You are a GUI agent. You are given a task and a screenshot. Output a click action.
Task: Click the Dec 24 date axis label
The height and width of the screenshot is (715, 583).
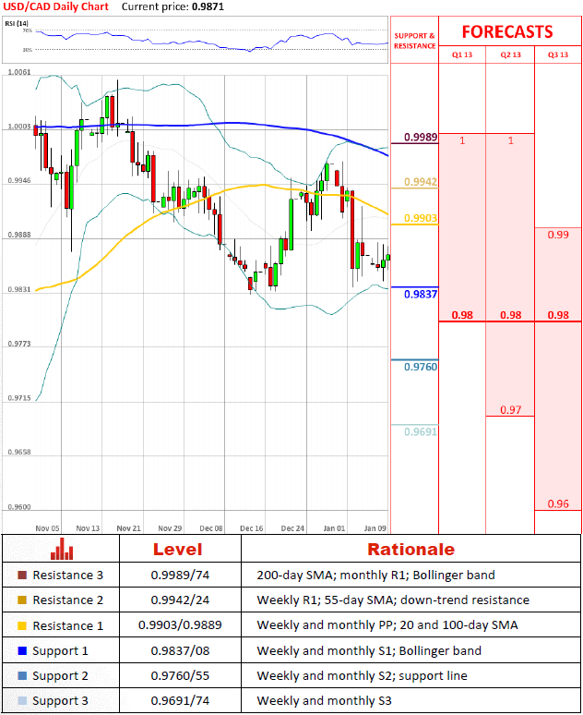click(292, 528)
